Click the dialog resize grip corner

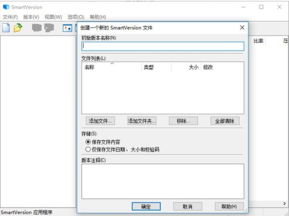pos(246,211)
